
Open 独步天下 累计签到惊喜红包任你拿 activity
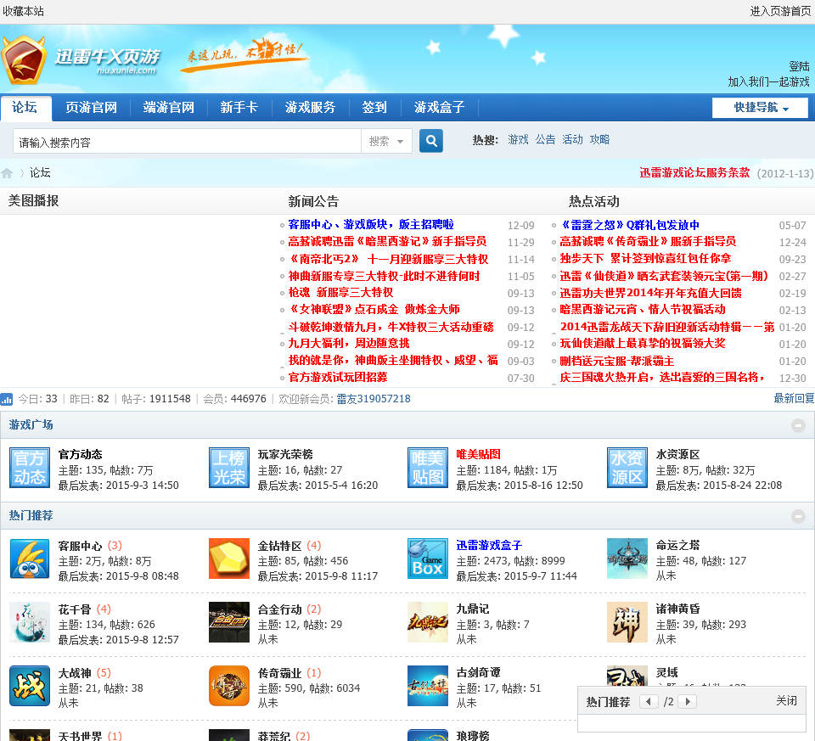coord(645,258)
